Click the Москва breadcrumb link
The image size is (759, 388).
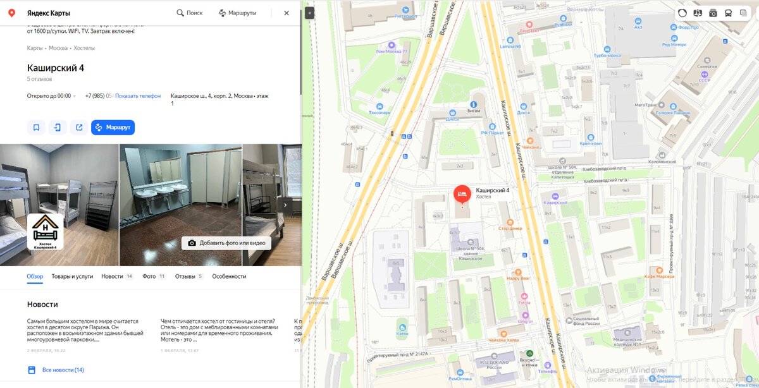(x=58, y=48)
